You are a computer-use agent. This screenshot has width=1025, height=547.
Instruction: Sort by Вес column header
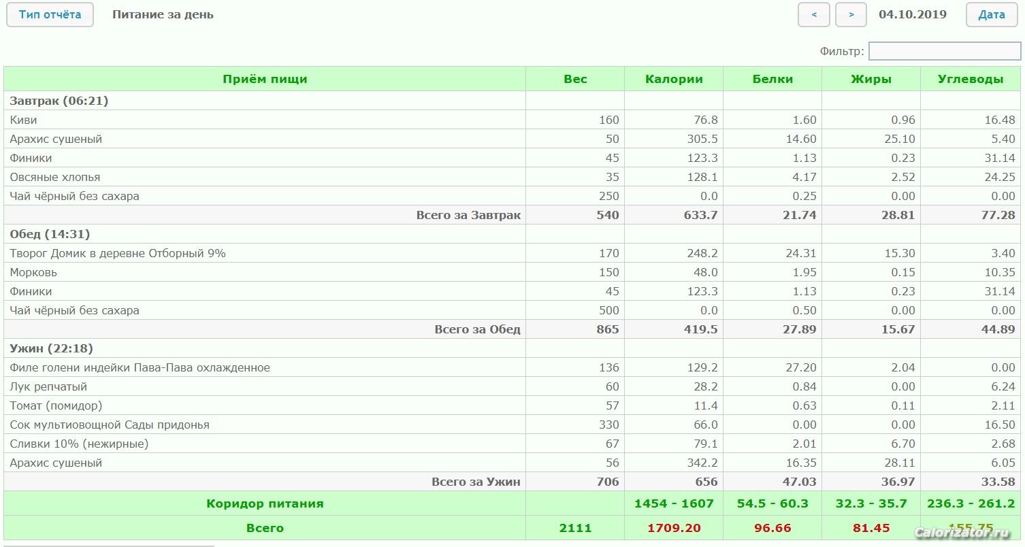pos(575,79)
